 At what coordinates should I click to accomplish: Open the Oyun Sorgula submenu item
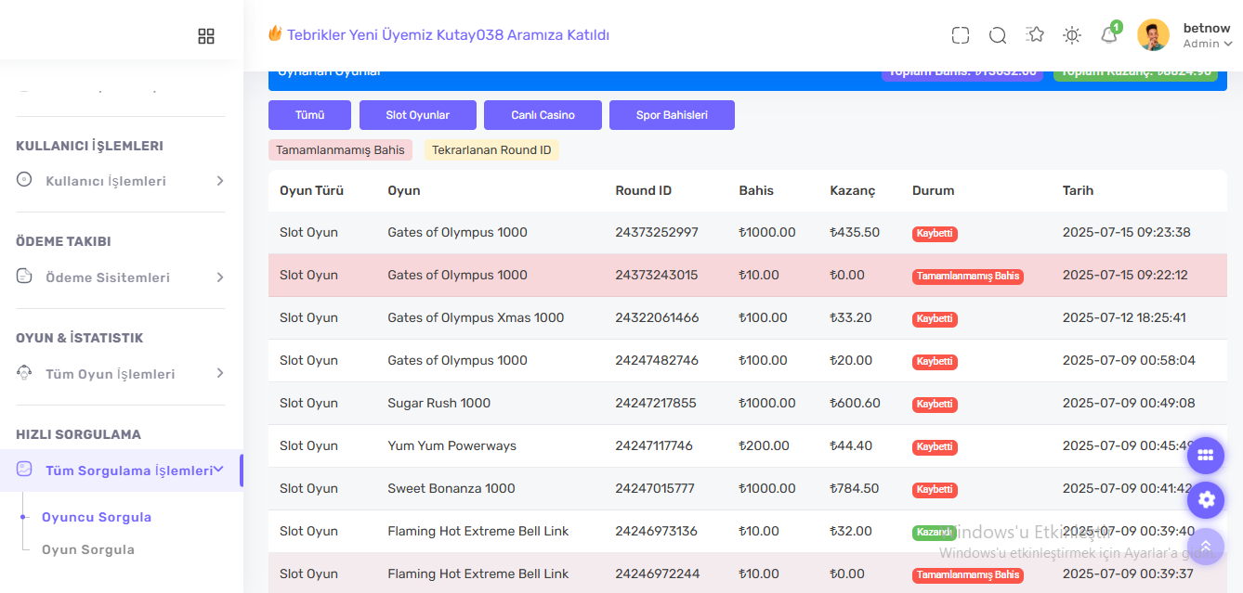88,549
